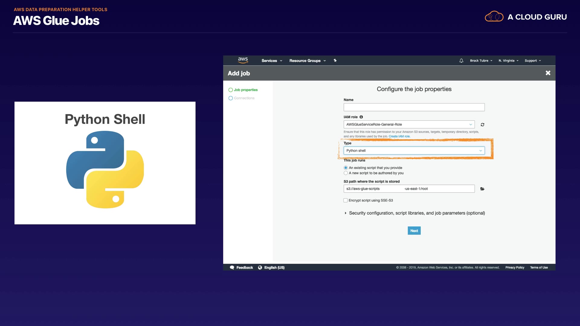Open the notifications bell icon

461,61
